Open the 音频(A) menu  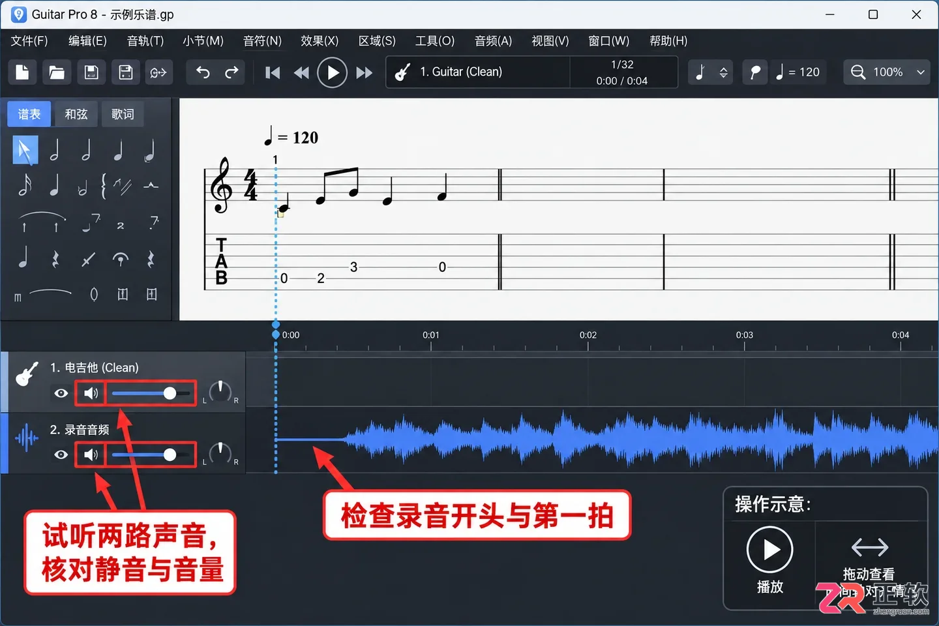click(x=494, y=40)
